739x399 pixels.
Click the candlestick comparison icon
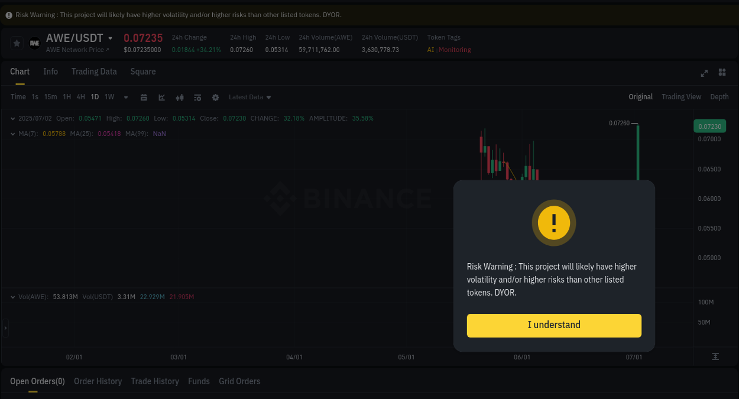(179, 96)
